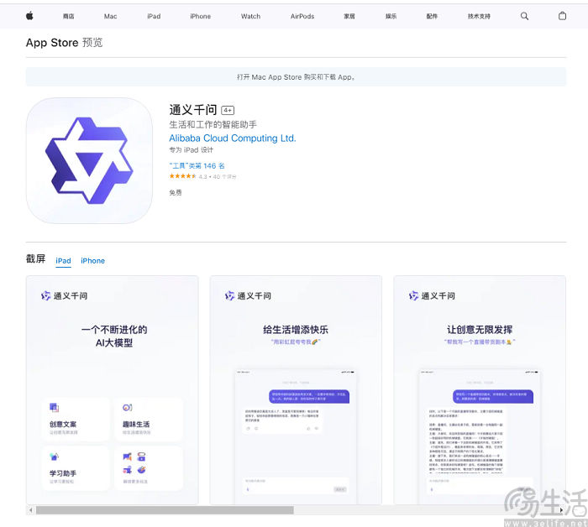Click scrollbar left arrow under screenshots

point(31,510)
